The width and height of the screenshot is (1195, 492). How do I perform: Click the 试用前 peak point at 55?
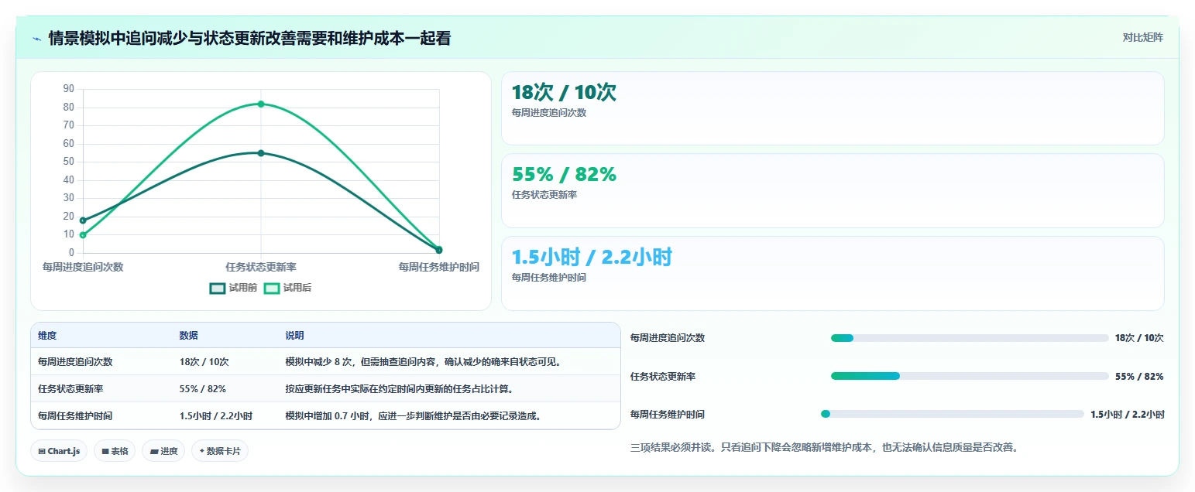pyautogui.click(x=261, y=153)
